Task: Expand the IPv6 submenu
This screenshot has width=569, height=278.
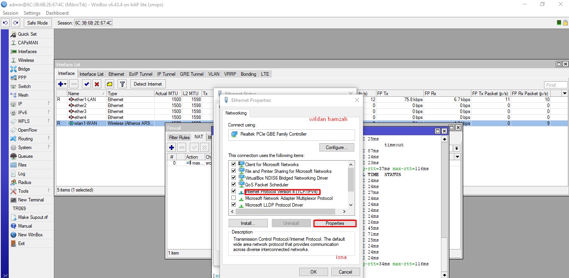Action: [x=49, y=113]
